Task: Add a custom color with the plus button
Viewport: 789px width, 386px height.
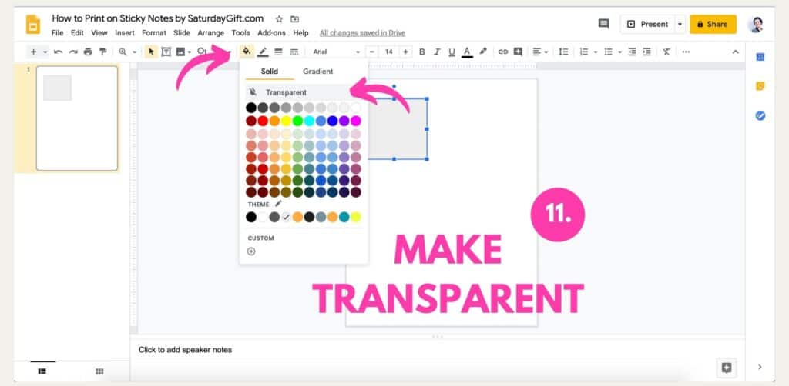Action: click(x=251, y=251)
